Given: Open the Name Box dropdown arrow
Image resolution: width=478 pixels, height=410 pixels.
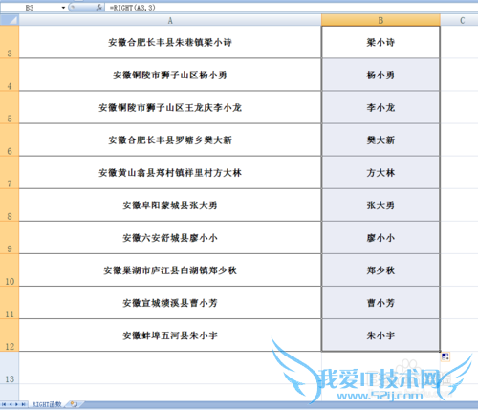Looking at the screenshot, I should (63, 8).
